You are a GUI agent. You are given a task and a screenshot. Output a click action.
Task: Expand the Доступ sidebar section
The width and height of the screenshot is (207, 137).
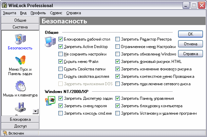pos(20,126)
